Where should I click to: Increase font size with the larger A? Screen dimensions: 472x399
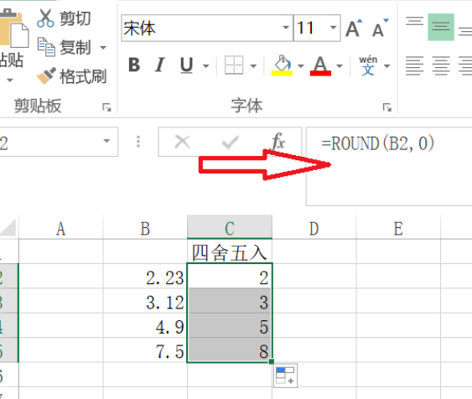pyautogui.click(x=354, y=28)
